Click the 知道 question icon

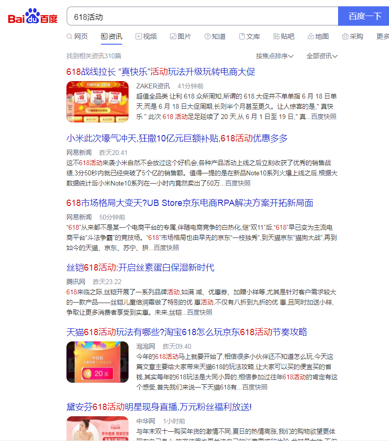[207, 36]
